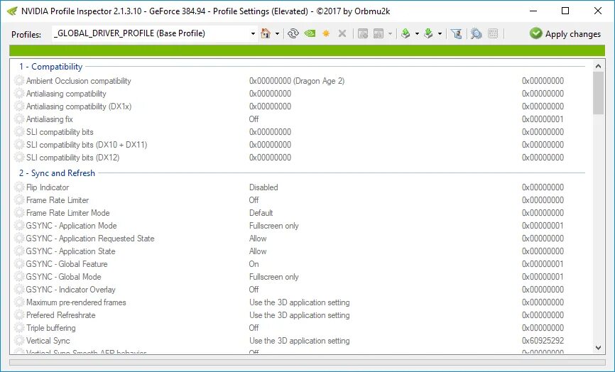Click the home icon for the global profile
This screenshot has width=615, height=372.
(x=266, y=33)
